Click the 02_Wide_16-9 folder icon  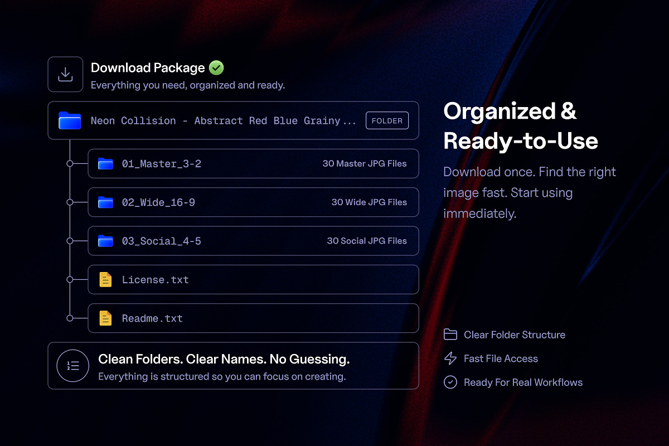click(x=105, y=202)
